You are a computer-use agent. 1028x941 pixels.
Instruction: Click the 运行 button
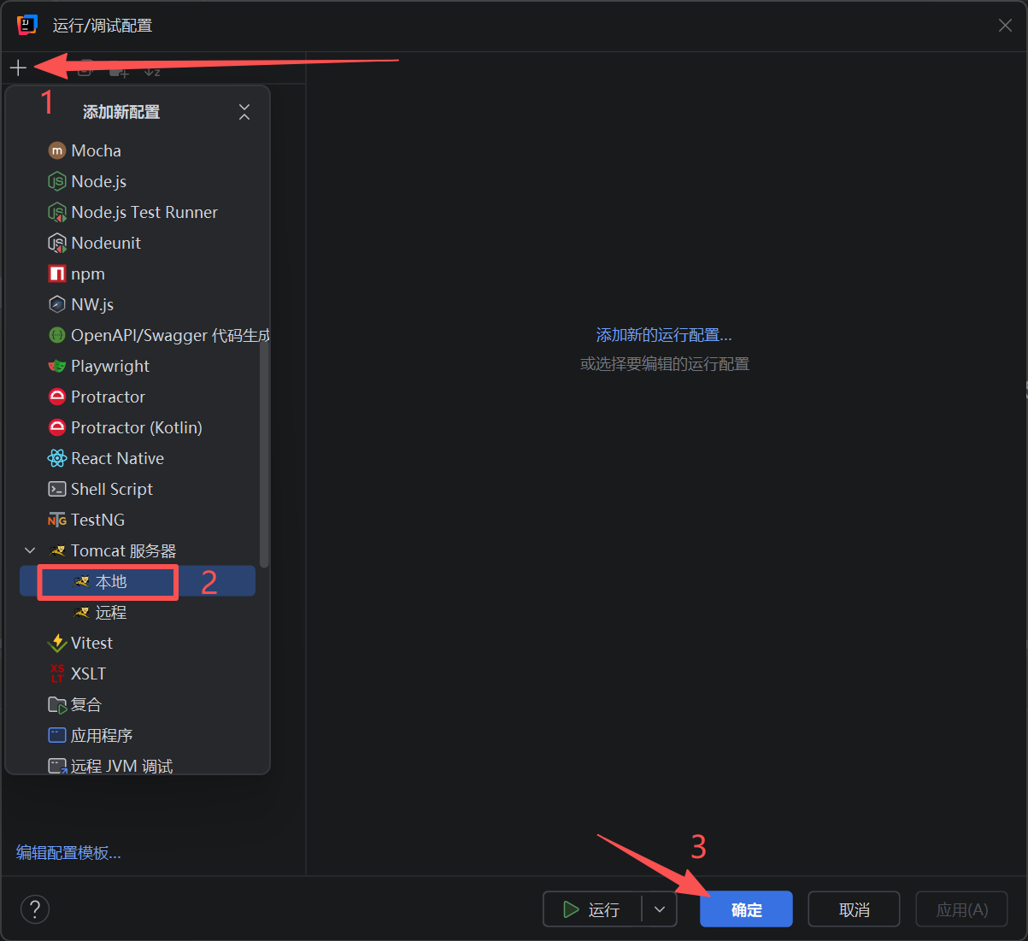[592, 909]
